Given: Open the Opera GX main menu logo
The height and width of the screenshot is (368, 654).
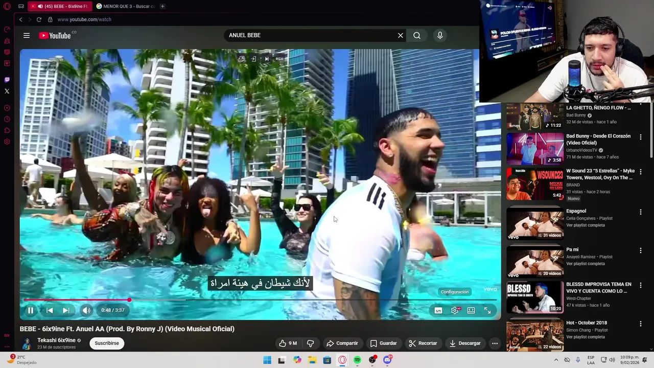Looking at the screenshot, I should point(7,6).
